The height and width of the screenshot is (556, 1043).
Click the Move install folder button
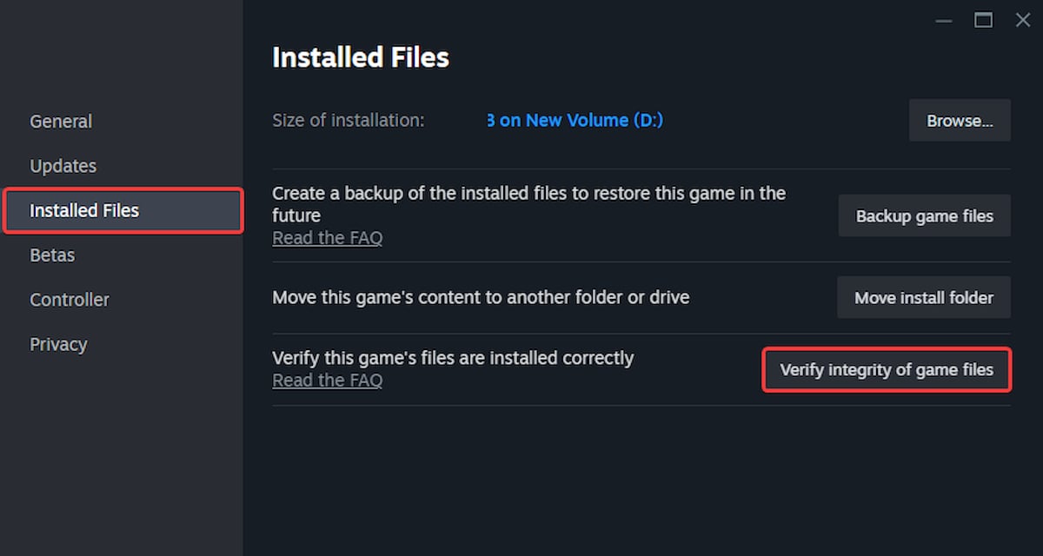click(x=923, y=298)
